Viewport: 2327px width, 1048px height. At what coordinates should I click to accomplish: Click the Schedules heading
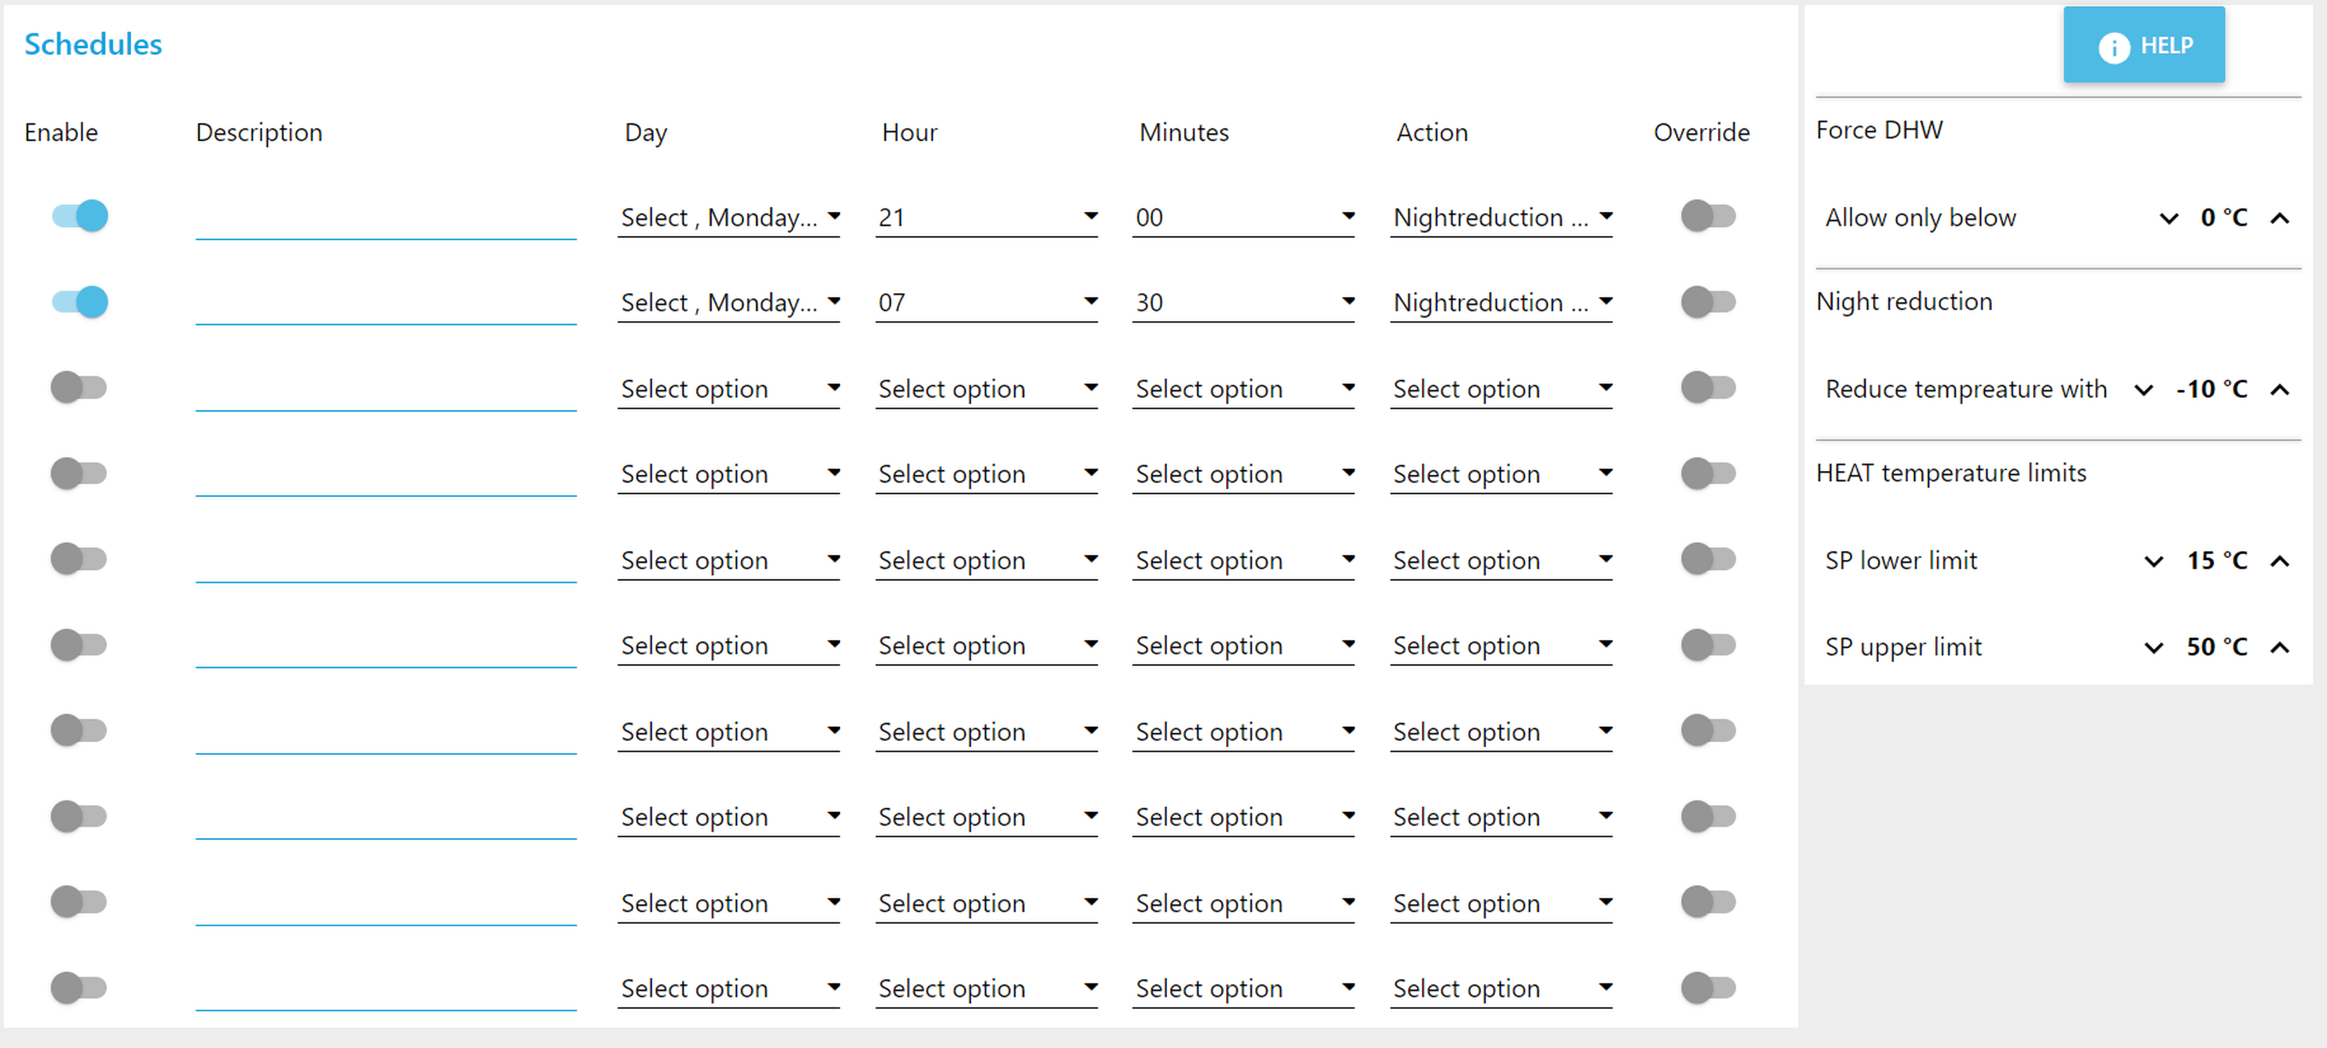point(93,44)
